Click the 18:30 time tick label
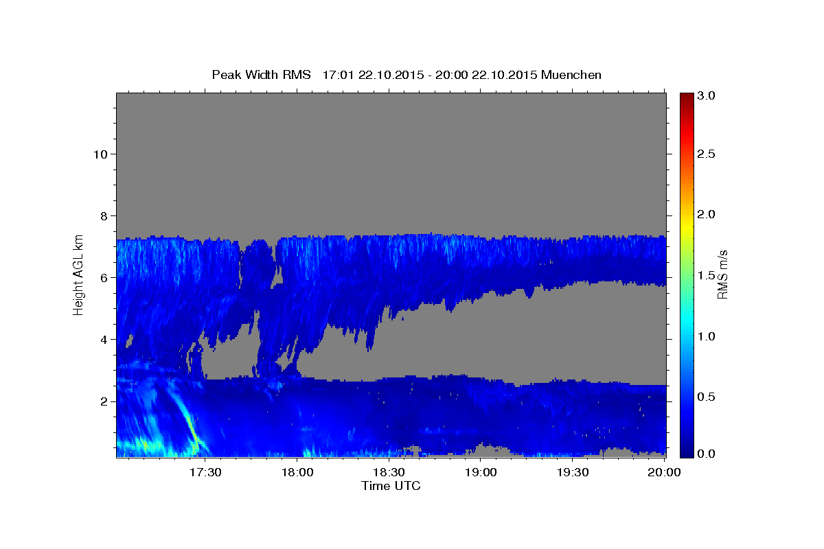The image size is (824, 549). point(389,473)
